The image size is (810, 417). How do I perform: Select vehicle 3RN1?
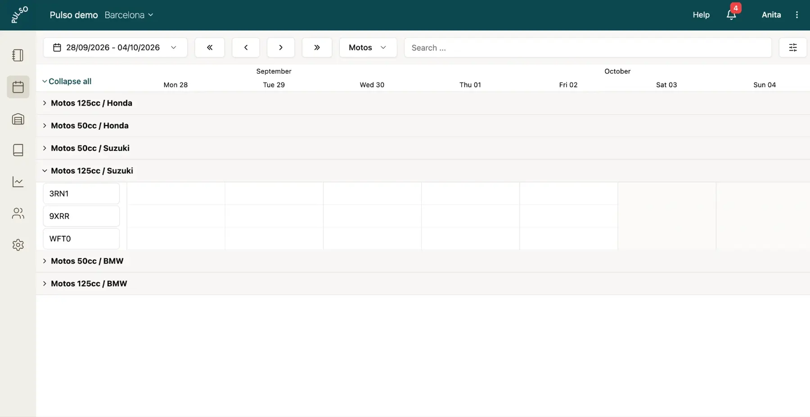(x=81, y=194)
